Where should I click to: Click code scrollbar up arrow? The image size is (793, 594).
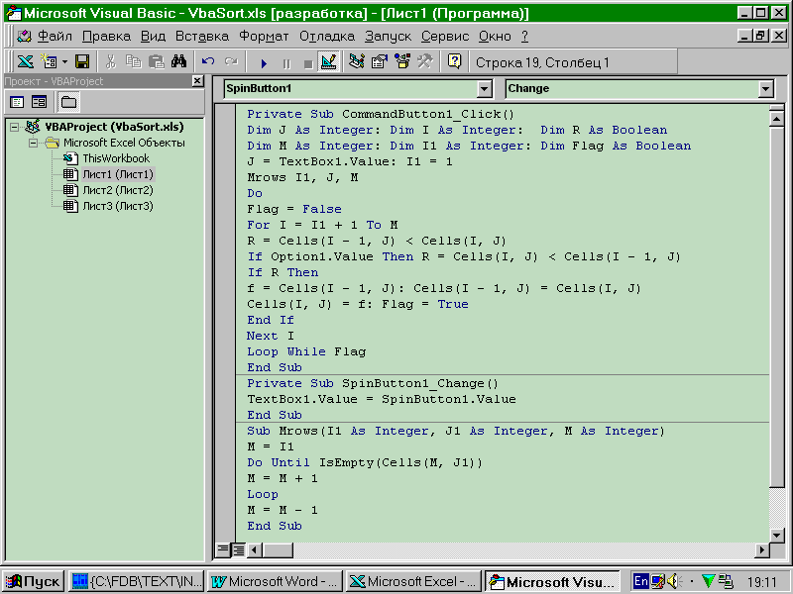[776, 119]
